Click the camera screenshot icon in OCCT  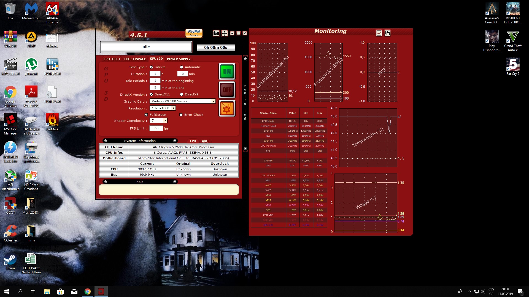(216, 33)
